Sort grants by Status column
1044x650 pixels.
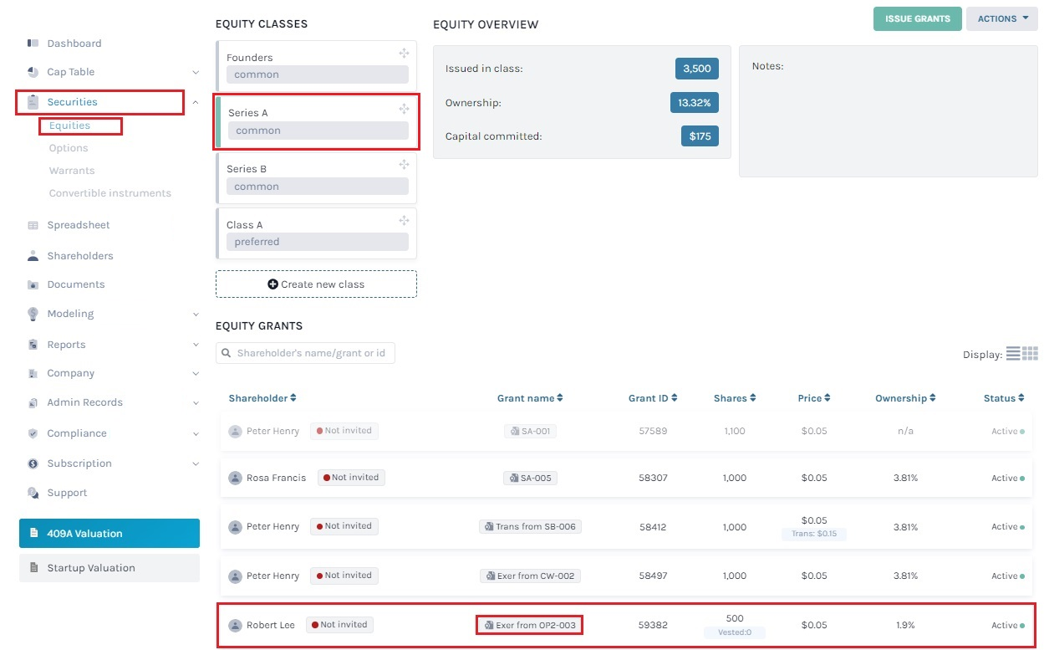click(x=1004, y=398)
